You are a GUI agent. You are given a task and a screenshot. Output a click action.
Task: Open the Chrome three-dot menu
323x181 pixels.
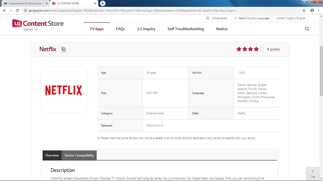click(319, 11)
